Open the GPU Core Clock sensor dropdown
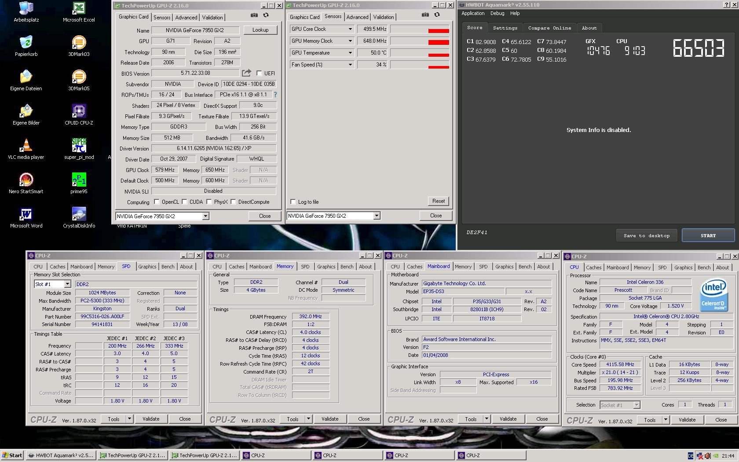The width and height of the screenshot is (739, 462). (x=350, y=29)
